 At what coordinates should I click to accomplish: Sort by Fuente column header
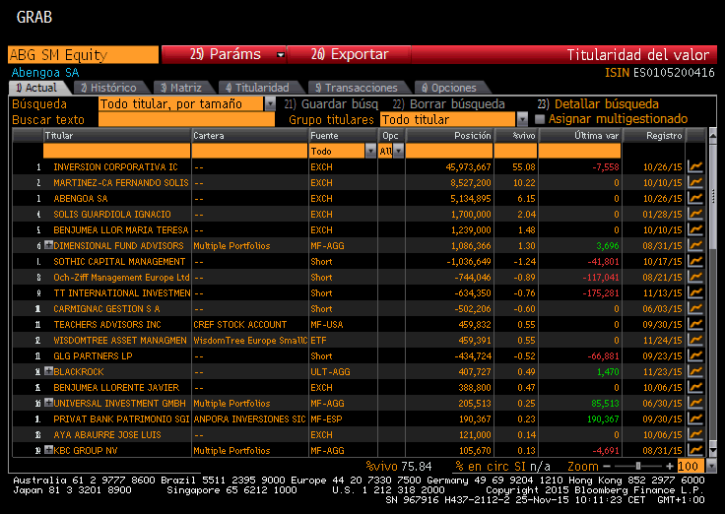[x=343, y=136]
